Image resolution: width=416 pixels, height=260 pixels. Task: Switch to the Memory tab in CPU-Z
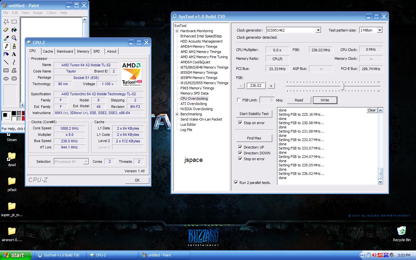pos(83,51)
